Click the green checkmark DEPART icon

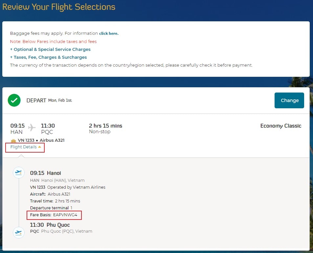click(14, 100)
